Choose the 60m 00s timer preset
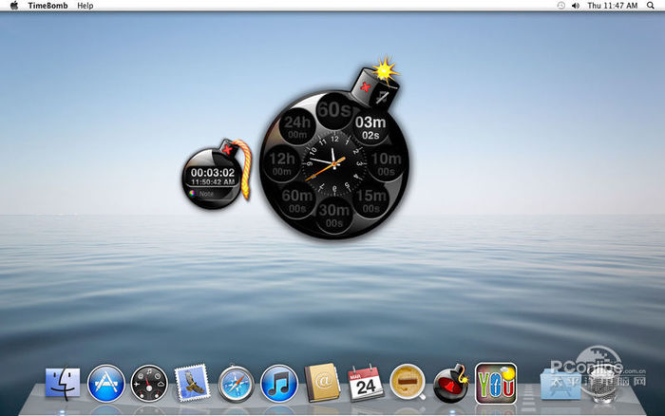665x416 pixels. [x=297, y=201]
